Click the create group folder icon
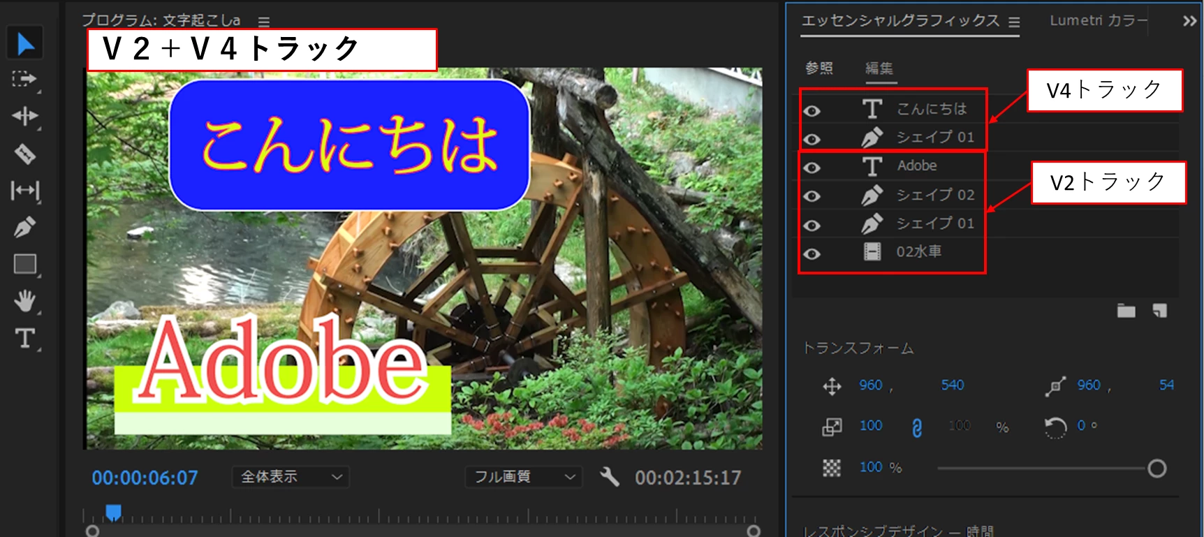Screen dimensions: 1204x537 pyautogui.click(x=1126, y=311)
